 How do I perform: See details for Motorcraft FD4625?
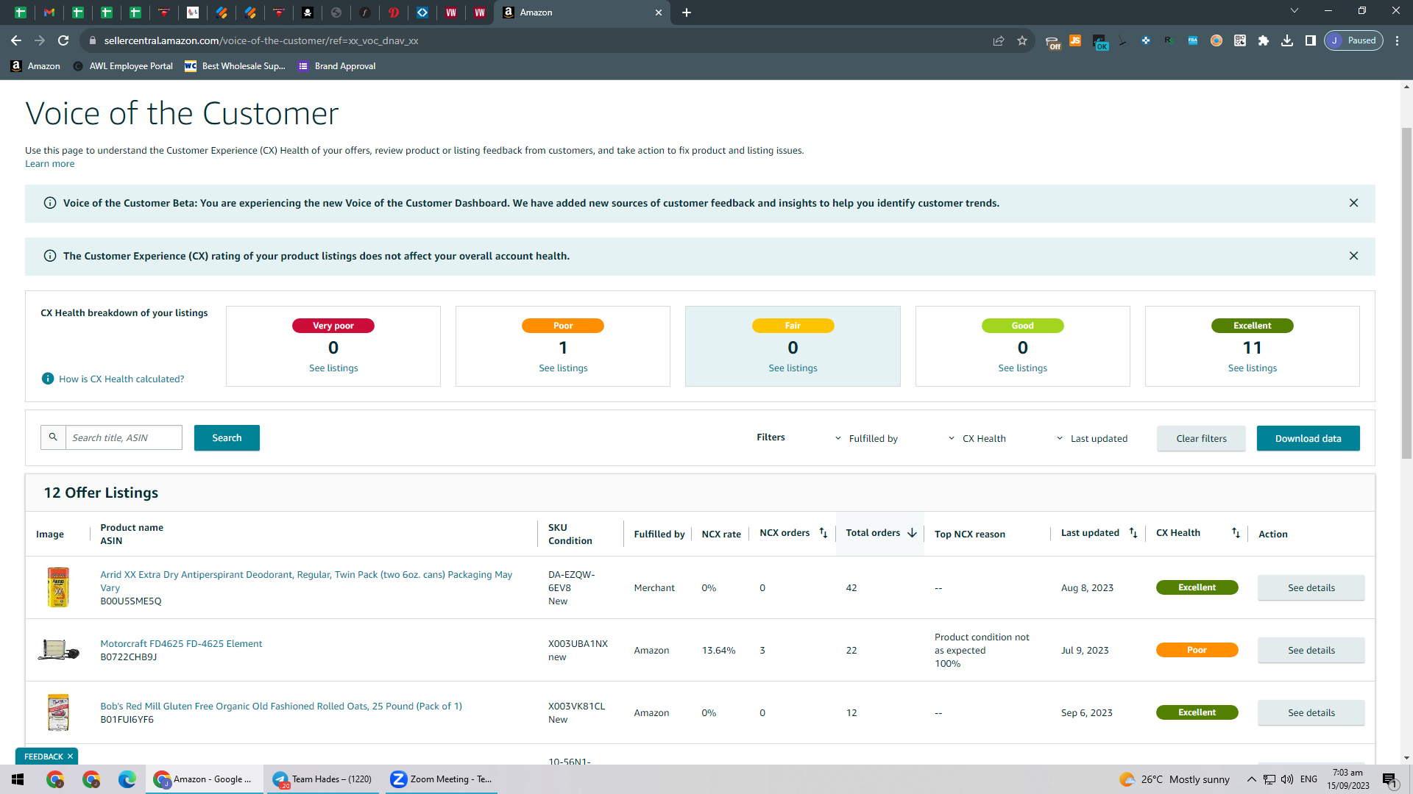tap(1311, 651)
